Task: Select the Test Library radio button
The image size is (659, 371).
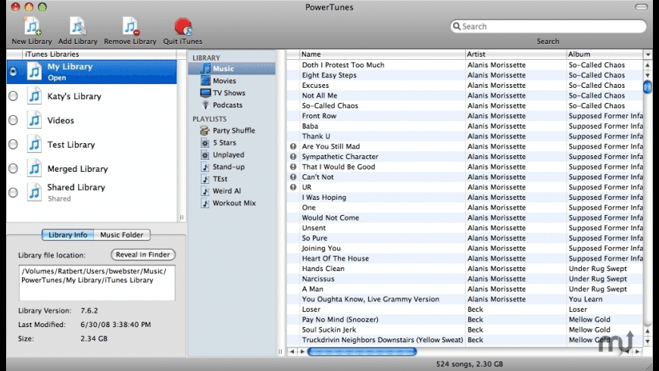Action: point(13,144)
